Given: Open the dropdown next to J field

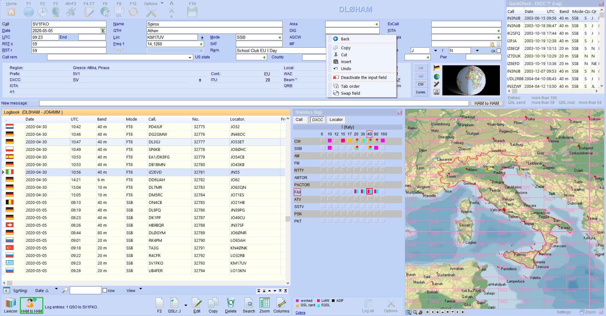Looking at the screenshot, I should pos(435,51).
